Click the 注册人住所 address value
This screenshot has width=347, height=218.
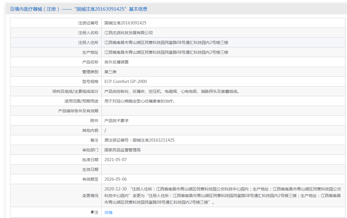(166, 43)
